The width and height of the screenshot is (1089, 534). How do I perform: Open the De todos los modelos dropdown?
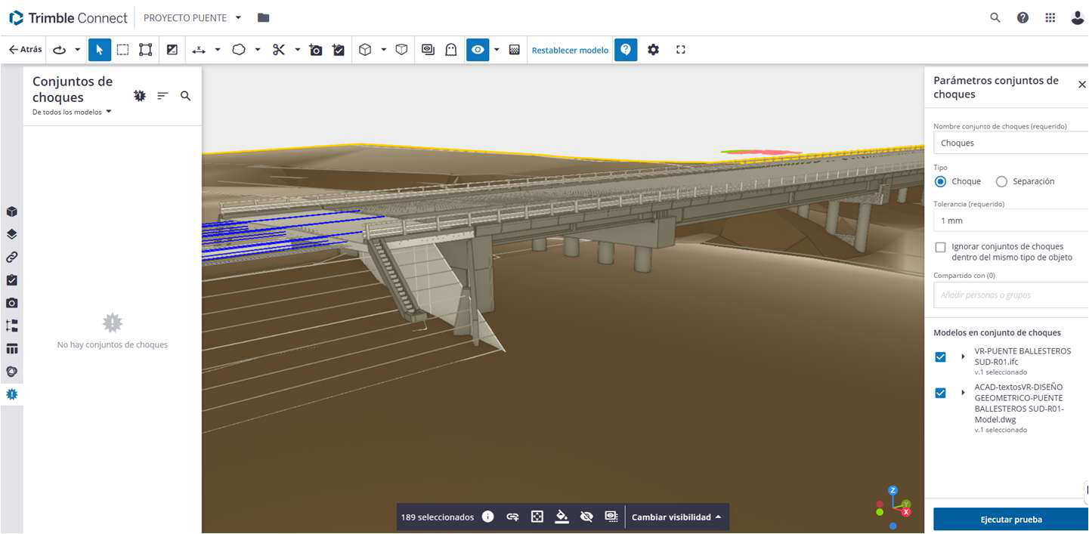pos(72,112)
